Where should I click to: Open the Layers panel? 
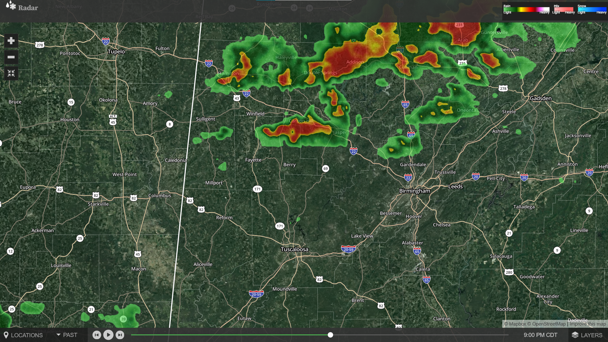point(587,335)
